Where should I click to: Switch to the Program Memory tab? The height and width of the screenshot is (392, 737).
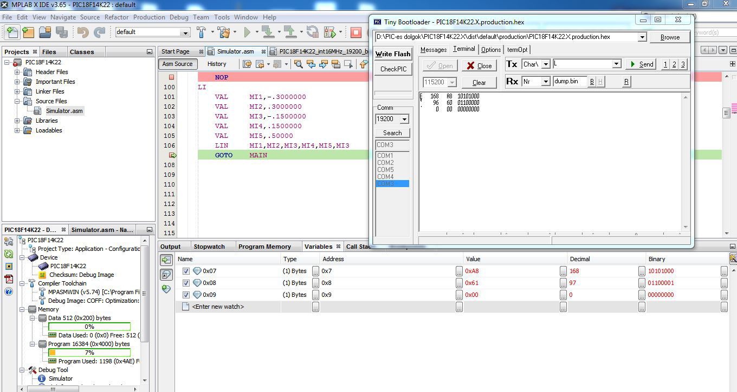pyautogui.click(x=264, y=247)
